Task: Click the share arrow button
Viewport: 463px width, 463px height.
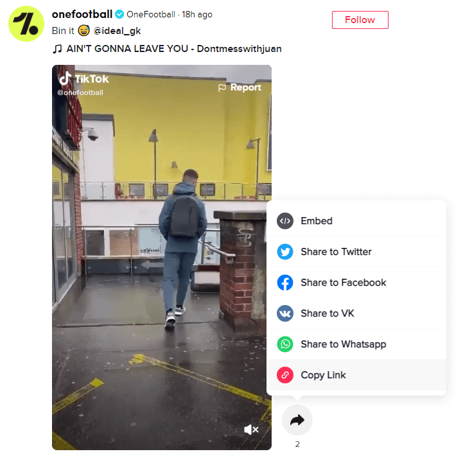Action: [x=297, y=420]
